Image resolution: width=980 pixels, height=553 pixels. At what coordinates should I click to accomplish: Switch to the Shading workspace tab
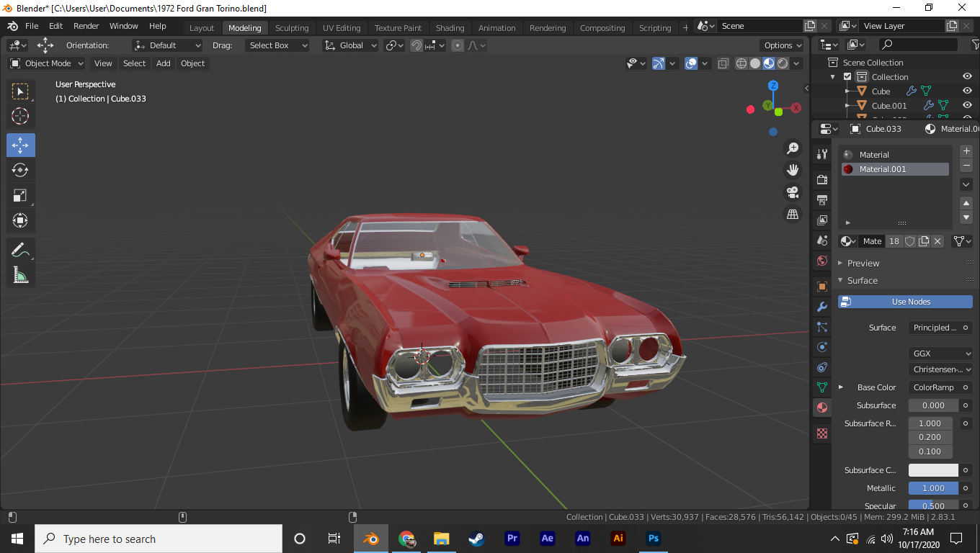coord(450,28)
